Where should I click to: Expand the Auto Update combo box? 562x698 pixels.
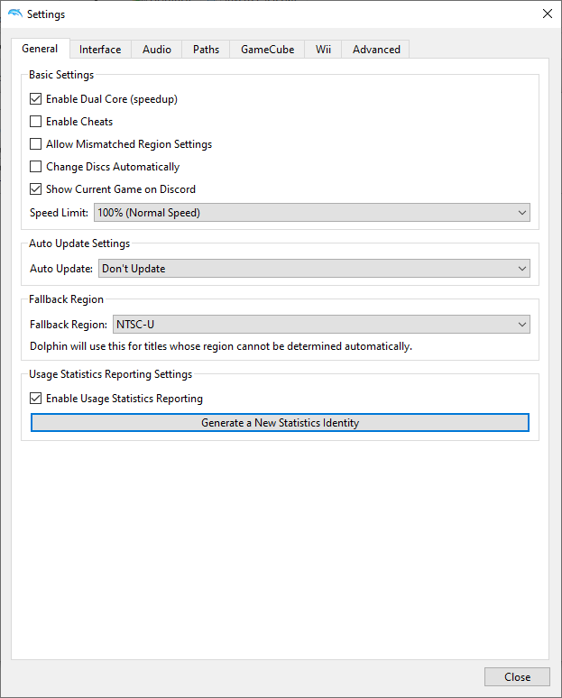[x=314, y=269]
